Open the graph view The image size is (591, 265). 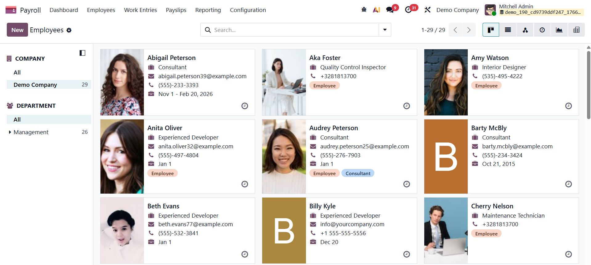coord(559,30)
